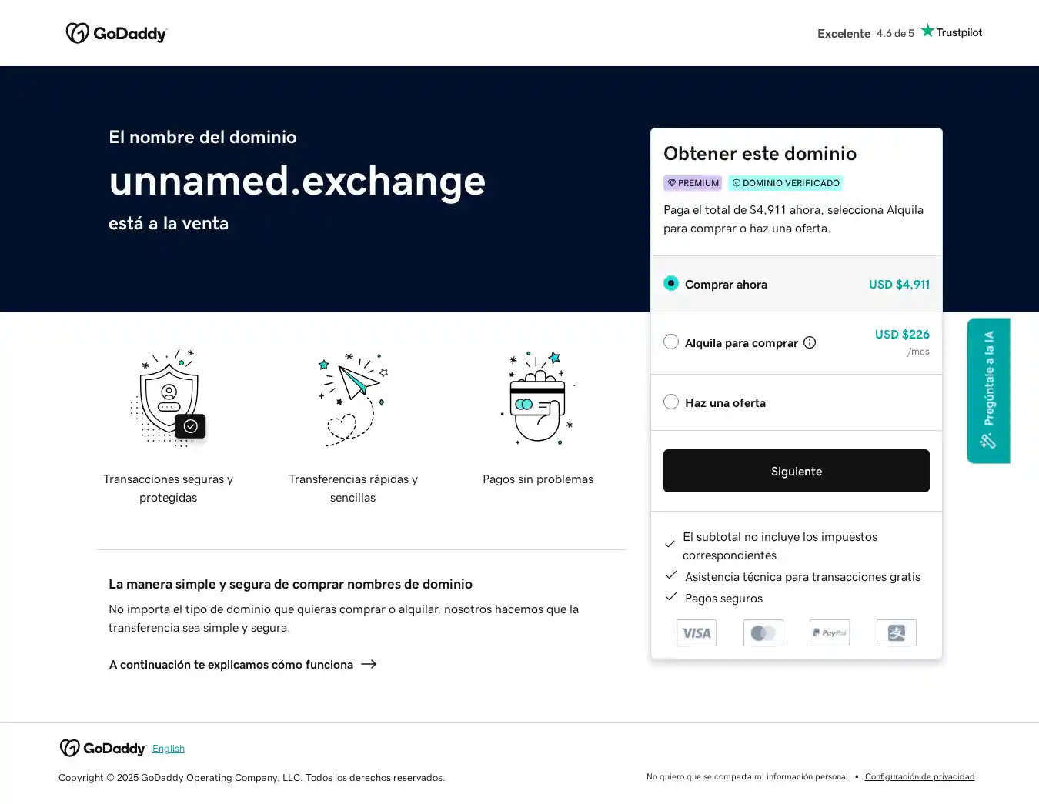Click the Visa payment icon

697,632
